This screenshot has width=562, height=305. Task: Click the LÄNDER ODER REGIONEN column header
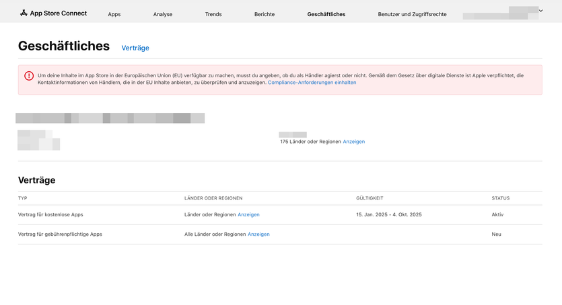pyautogui.click(x=213, y=198)
